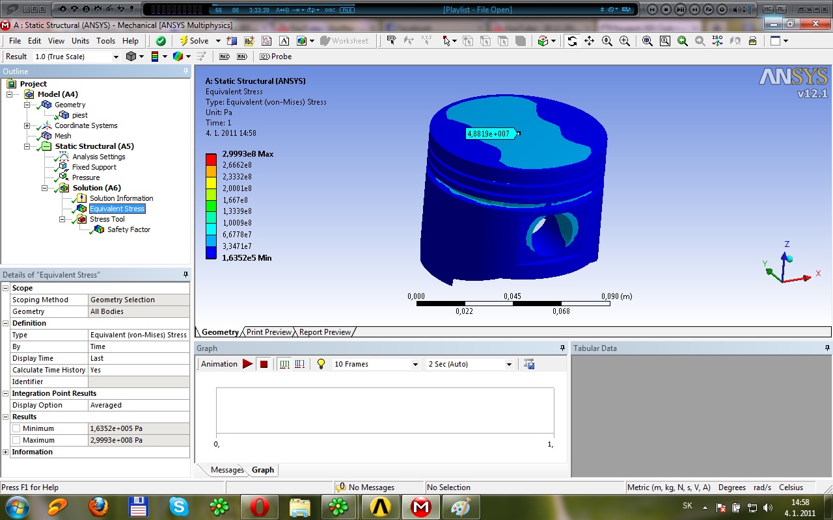
Task: Tick the Maximum result checkbox
Action: point(16,440)
